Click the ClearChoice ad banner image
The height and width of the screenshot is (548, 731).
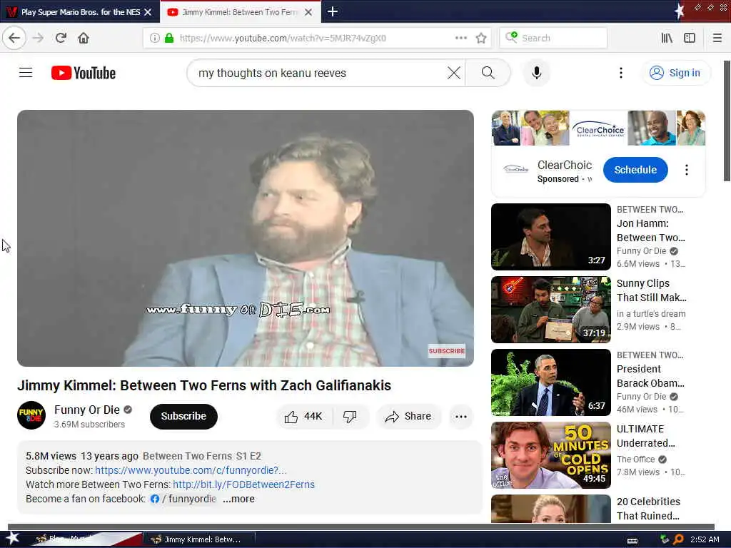(598, 128)
